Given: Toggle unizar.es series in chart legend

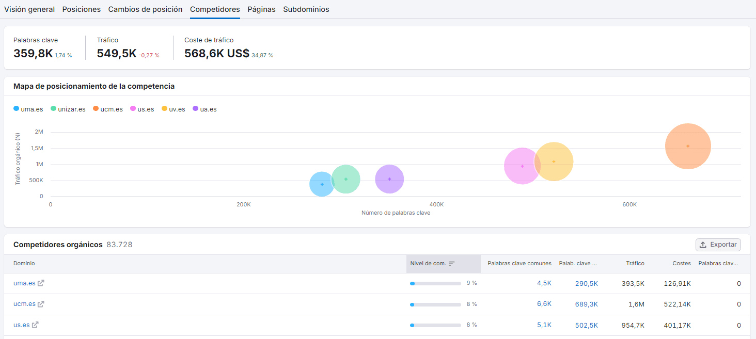Looking at the screenshot, I should 68,109.
